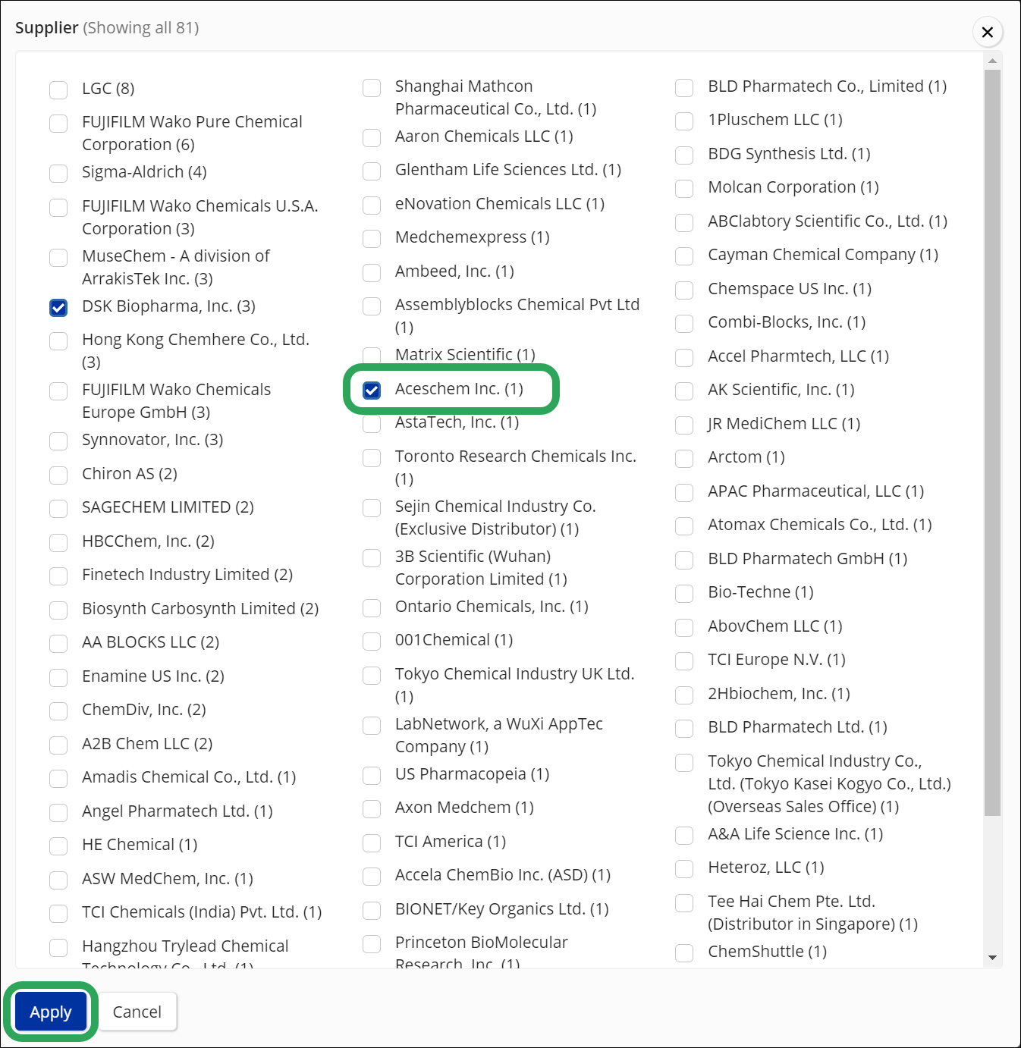Check the Heteroz, LLC checkbox
Screen dimensions: 1021x1048
tap(684, 869)
